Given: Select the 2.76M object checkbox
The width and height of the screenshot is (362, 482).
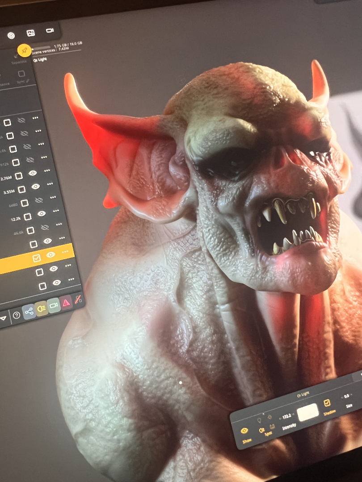Looking at the screenshot, I should 19,176.
